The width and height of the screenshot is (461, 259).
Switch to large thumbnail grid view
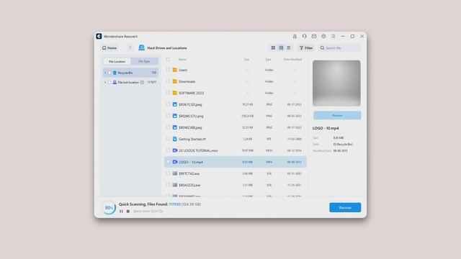click(x=273, y=48)
